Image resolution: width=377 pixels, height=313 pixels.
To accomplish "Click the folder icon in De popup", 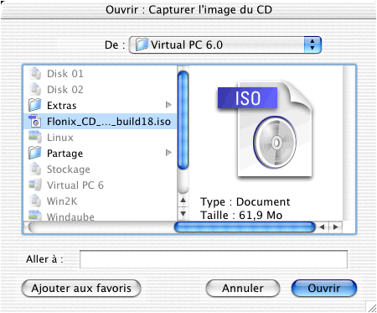I will coord(142,44).
